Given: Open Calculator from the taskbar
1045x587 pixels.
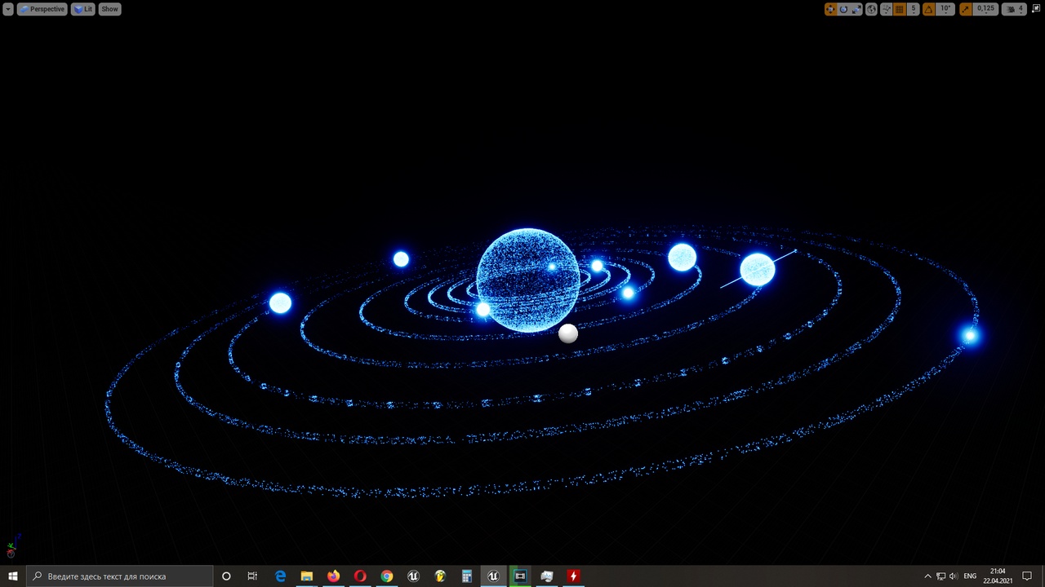Looking at the screenshot, I should coord(467,576).
